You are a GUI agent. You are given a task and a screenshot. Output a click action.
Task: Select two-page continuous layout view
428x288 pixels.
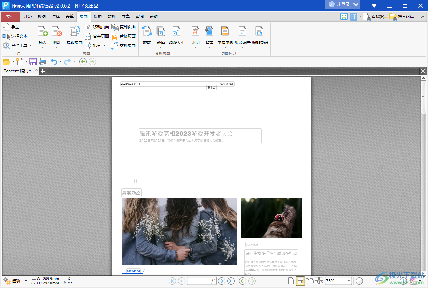pyautogui.click(x=319, y=281)
